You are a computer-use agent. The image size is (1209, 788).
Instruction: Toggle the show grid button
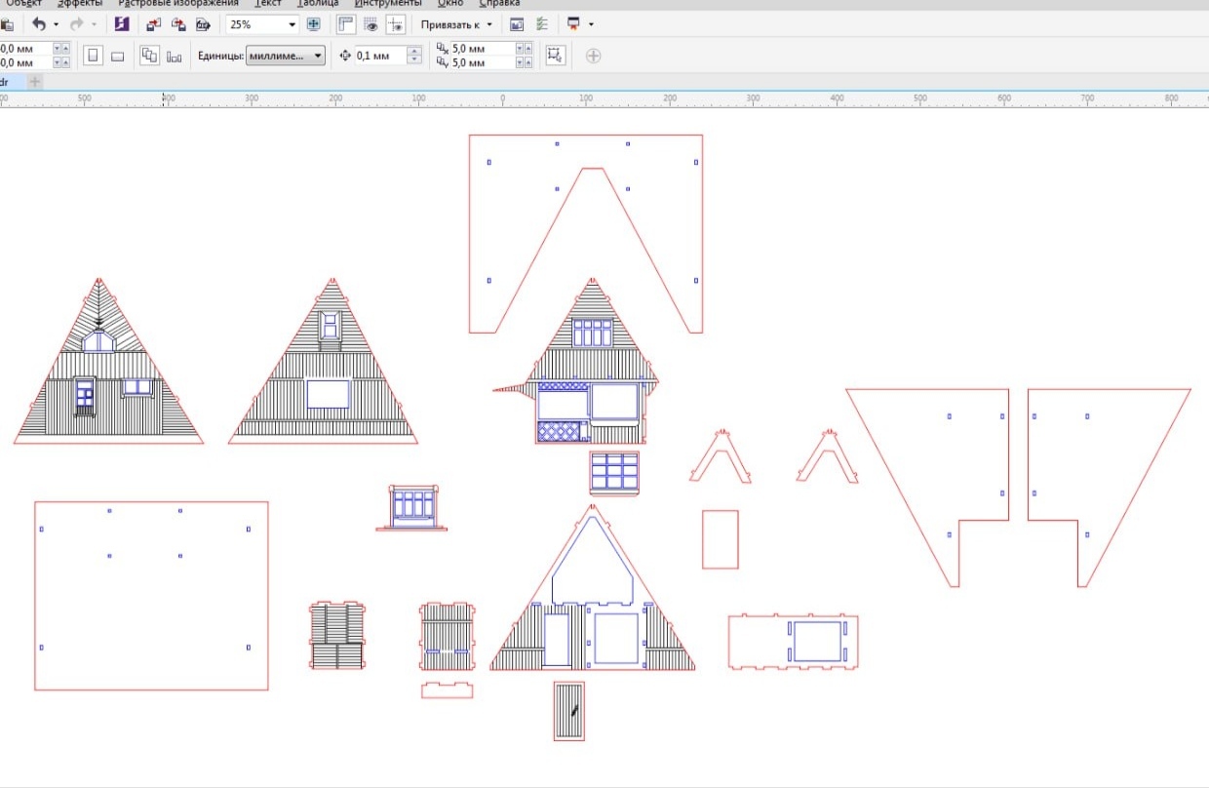pos(370,24)
